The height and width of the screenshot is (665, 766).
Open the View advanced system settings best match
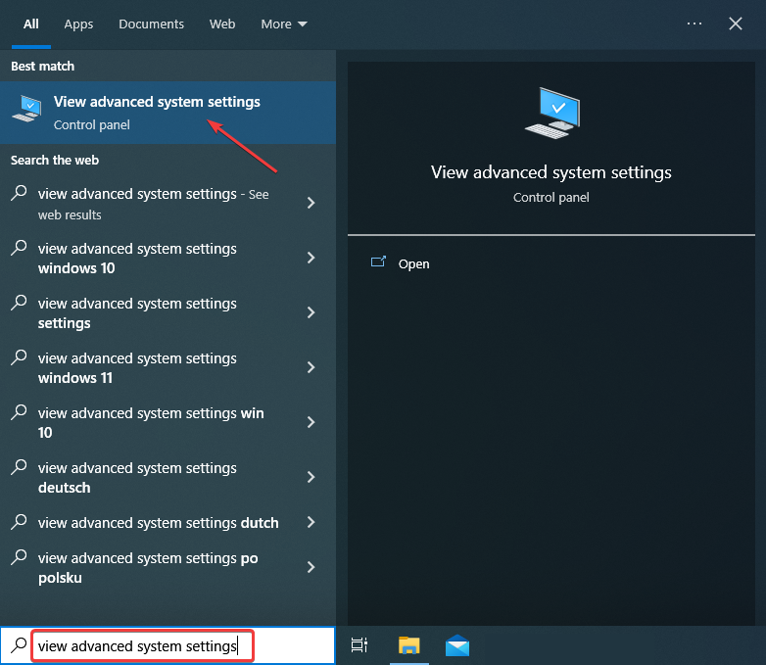coord(168,113)
